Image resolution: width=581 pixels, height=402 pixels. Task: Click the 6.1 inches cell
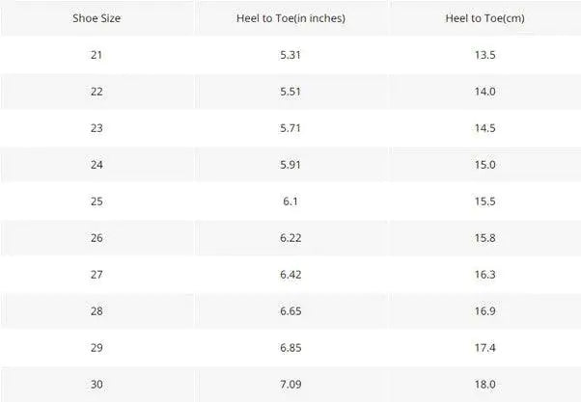(290, 201)
